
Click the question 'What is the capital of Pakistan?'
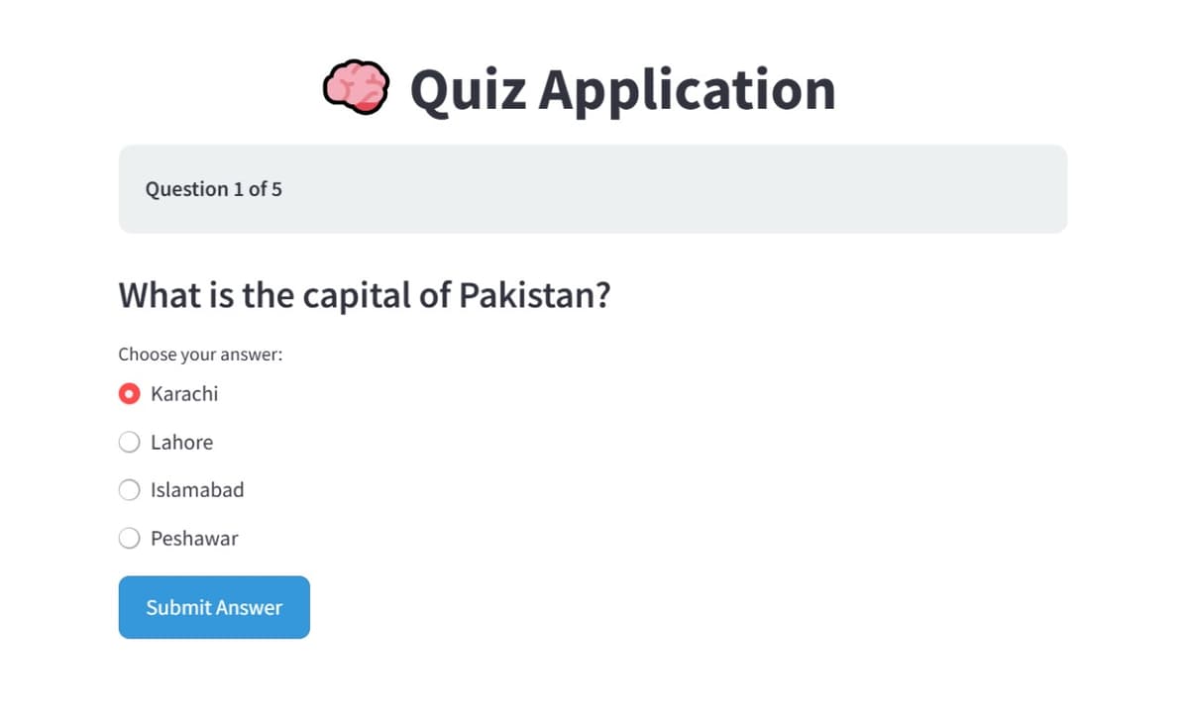365,294
